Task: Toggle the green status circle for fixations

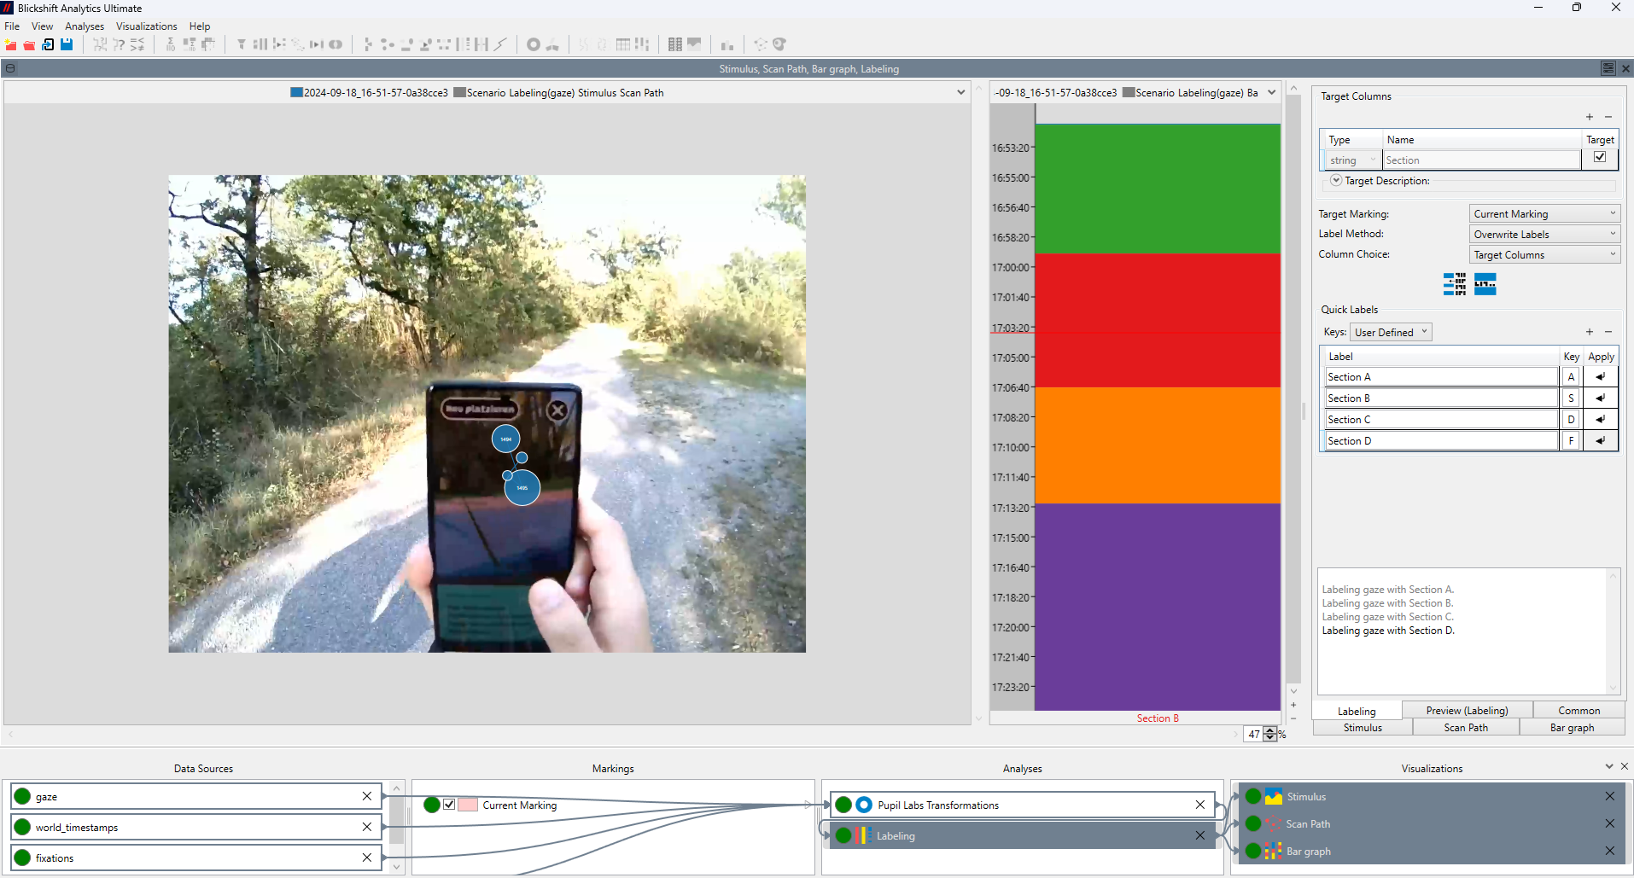Action: 23,858
